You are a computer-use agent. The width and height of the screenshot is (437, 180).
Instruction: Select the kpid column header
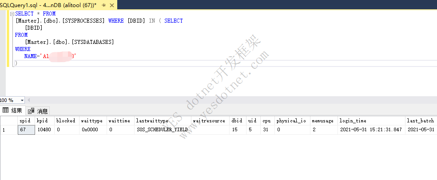coord(44,121)
